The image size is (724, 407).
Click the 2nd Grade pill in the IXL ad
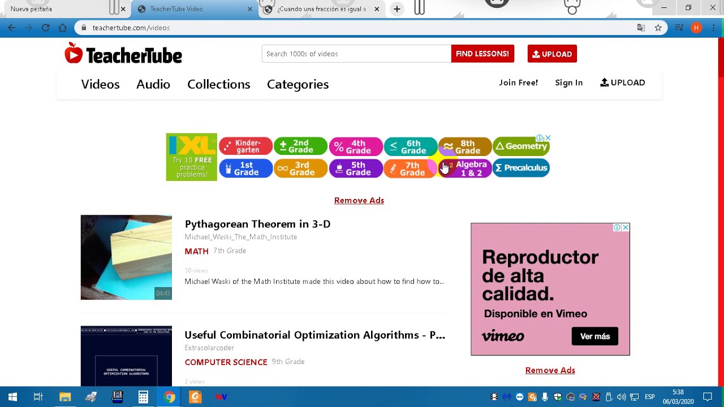click(300, 146)
